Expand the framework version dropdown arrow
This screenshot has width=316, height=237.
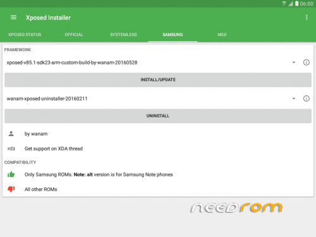point(294,63)
